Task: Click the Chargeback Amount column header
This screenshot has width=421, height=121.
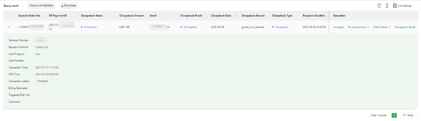Action: click(x=132, y=16)
